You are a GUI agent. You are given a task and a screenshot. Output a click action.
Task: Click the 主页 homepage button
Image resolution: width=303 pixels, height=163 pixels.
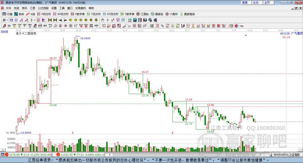click(268, 2)
